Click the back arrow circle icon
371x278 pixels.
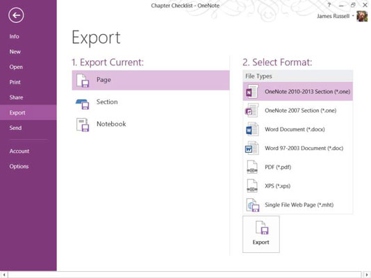coord(16,15)
